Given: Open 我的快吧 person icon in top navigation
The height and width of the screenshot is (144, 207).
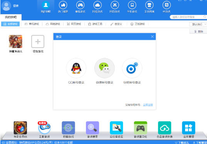Looking at the screenshot, I should coord(45,5).
